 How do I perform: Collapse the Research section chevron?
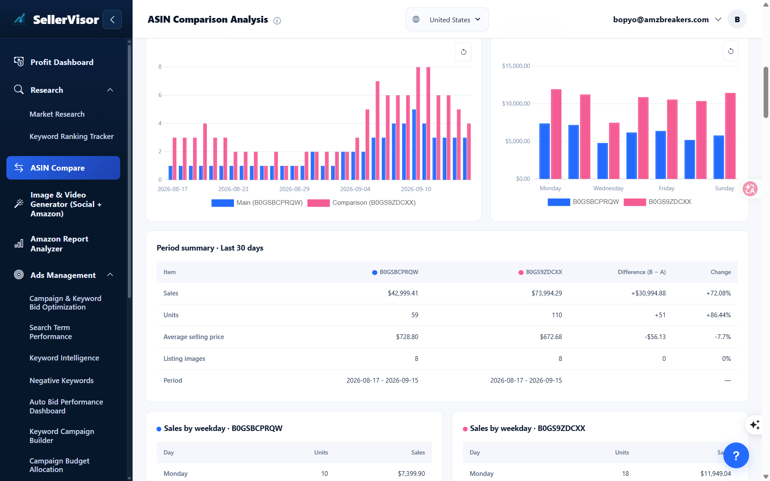click(110, 90)
